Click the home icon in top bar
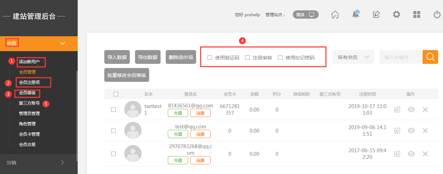 pyautogui.click(x=335, y=14)
